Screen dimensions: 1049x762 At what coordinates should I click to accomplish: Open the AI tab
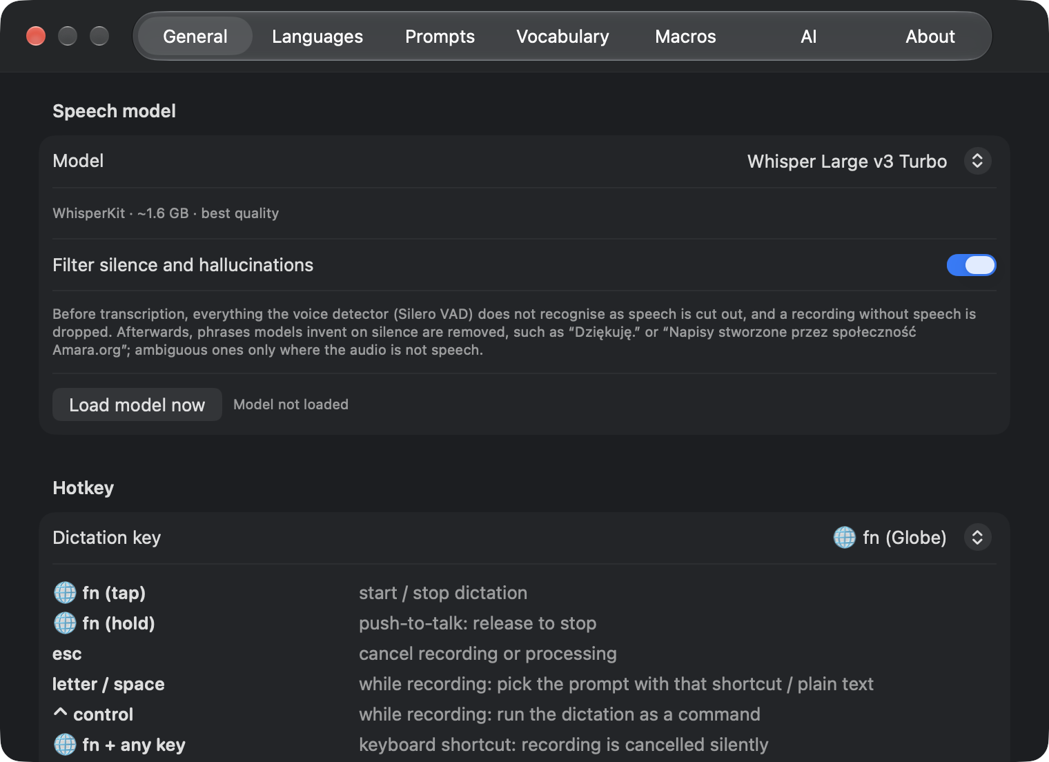coord(808,37)
